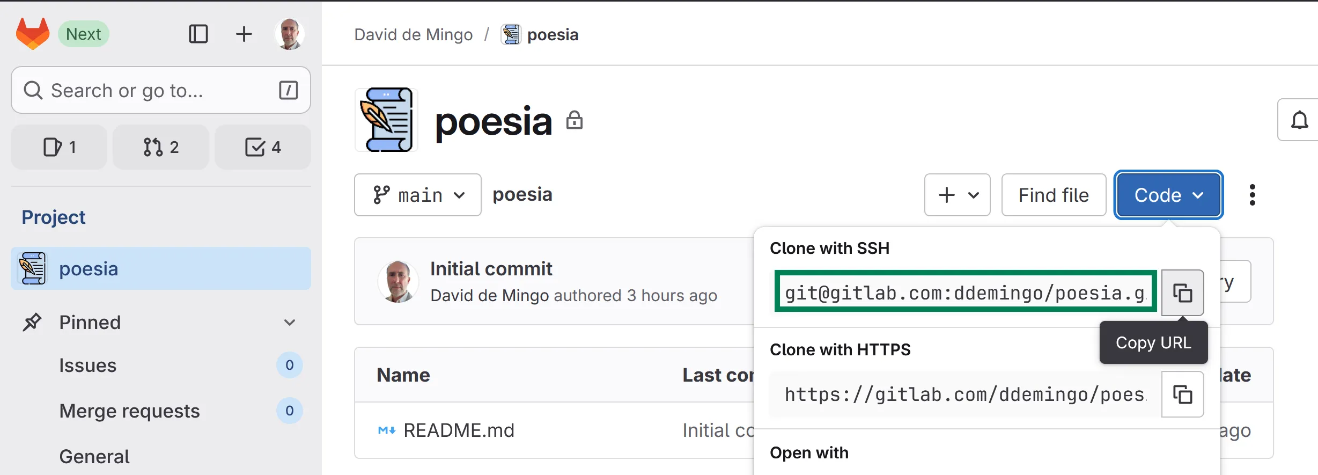Open the README.md file

[x=459, y=430]
